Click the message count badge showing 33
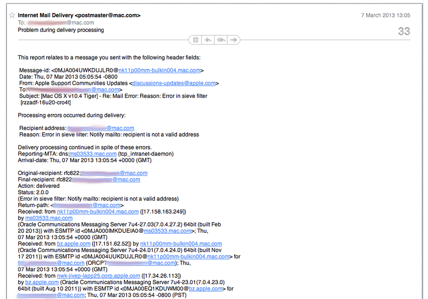 pyautogui.click(x=404, y=31)
